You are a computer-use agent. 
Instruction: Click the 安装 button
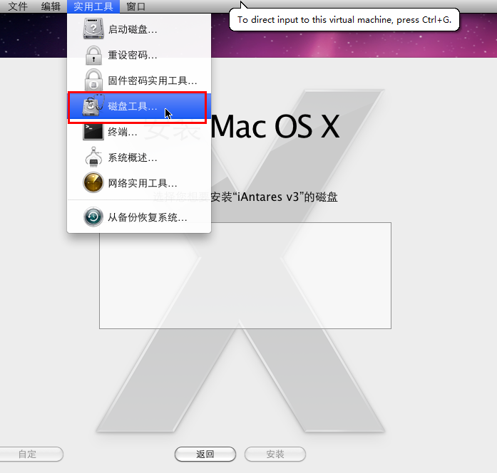click(275, 454)
